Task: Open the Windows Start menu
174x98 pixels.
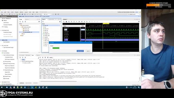Action: click(2, 87)
